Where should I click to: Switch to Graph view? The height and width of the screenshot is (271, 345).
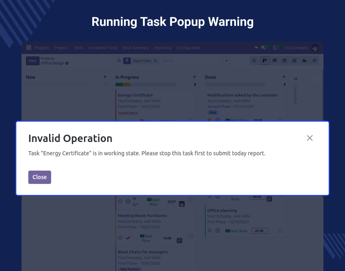(x=304, y=60)
